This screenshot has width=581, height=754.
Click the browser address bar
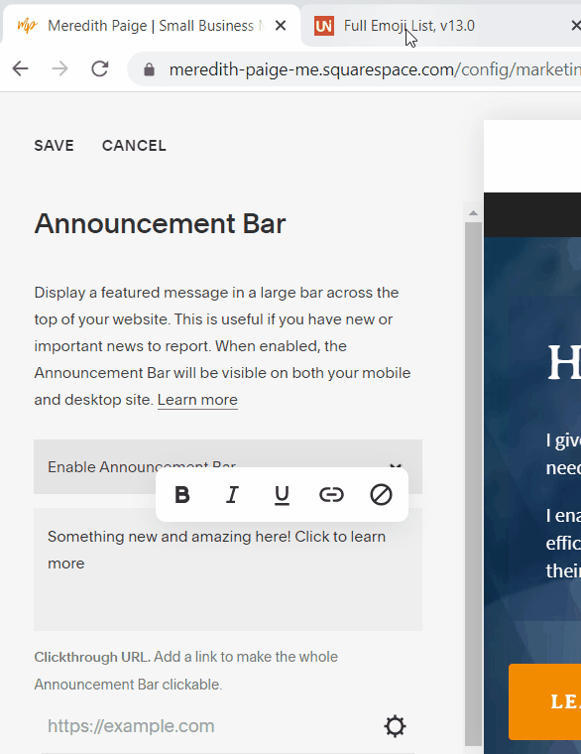point(356,69)
